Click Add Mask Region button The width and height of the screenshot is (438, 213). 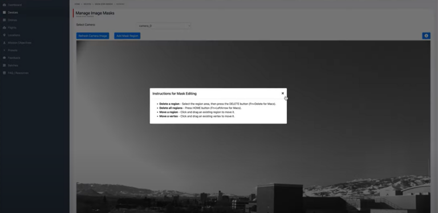click(x=127, y=36)
